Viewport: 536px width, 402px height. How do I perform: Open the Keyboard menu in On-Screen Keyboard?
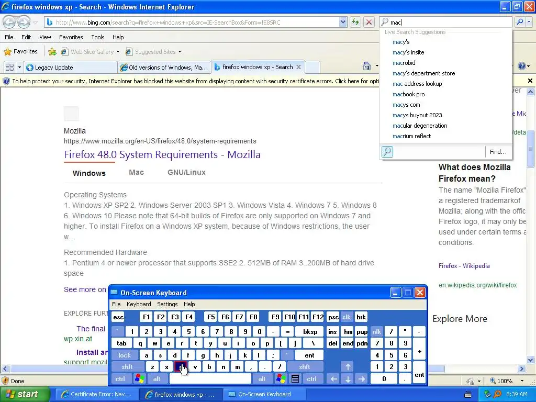[138, 304]
